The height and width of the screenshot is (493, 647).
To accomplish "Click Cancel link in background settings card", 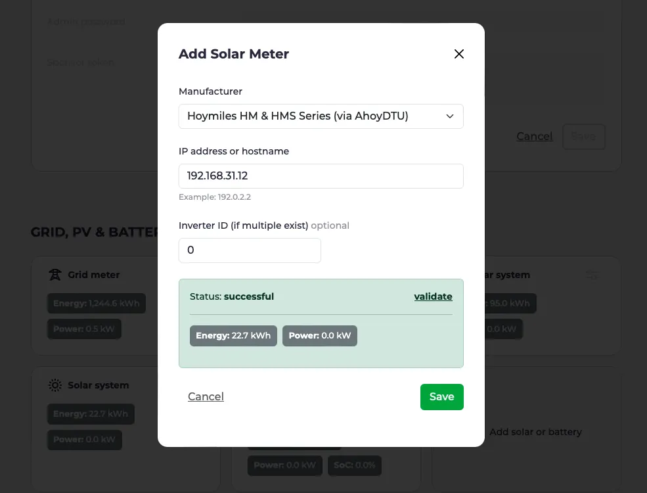I will point(535,136).
